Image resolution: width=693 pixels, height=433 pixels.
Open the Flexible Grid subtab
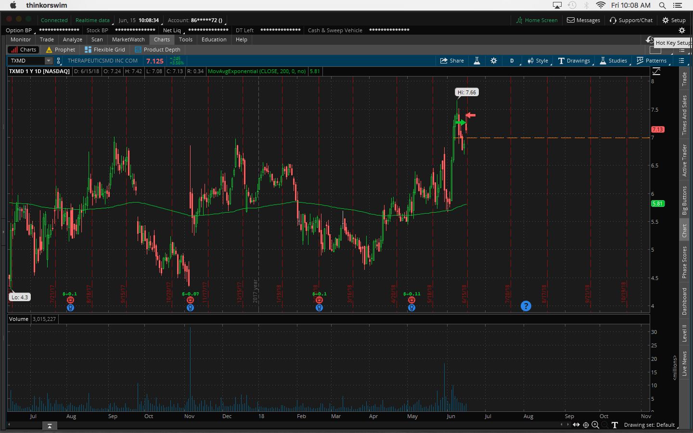(x=105, y=50)
